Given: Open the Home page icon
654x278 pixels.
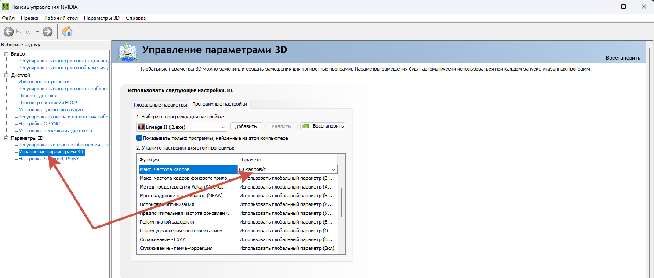Looking at the screenshot, I should (67, 32).
